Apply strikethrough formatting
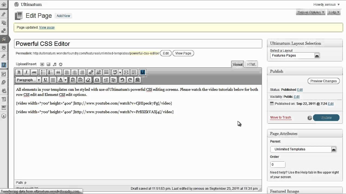The height and width of the screenshot is (194, 346). pos(34,72)
